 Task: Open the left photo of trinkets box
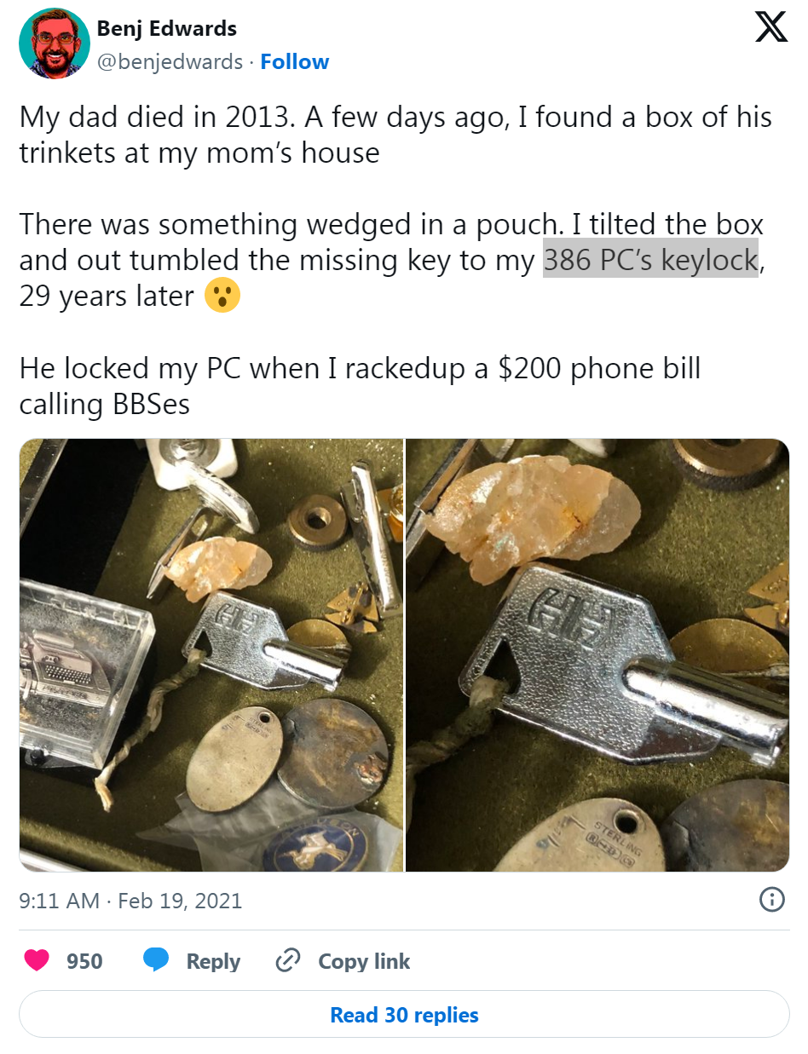tap(211, 654)
